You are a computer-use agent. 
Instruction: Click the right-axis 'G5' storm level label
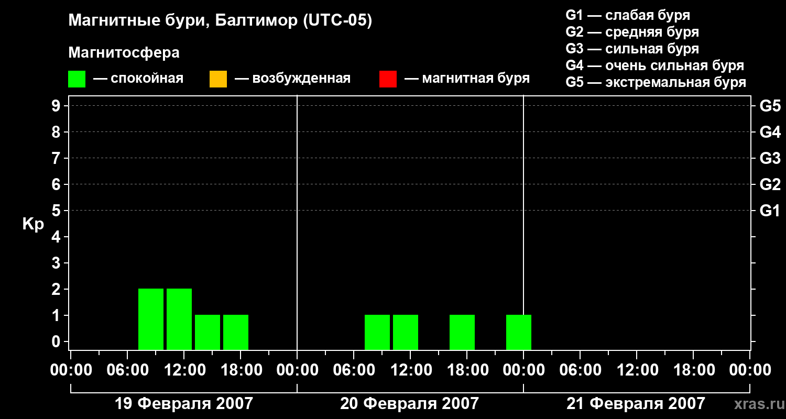pos(770,106)
